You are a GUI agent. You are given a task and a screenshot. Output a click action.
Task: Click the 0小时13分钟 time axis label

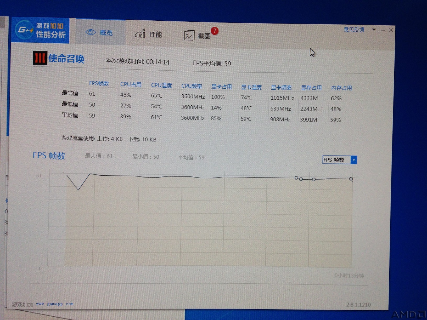(349, 276)
